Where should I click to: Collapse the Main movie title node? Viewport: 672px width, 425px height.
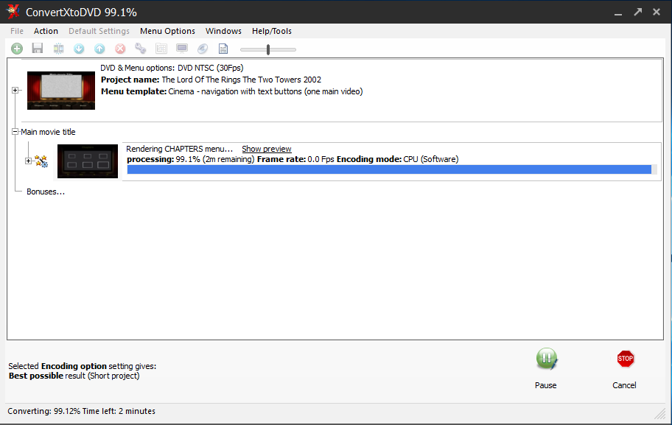coord(15,132)
